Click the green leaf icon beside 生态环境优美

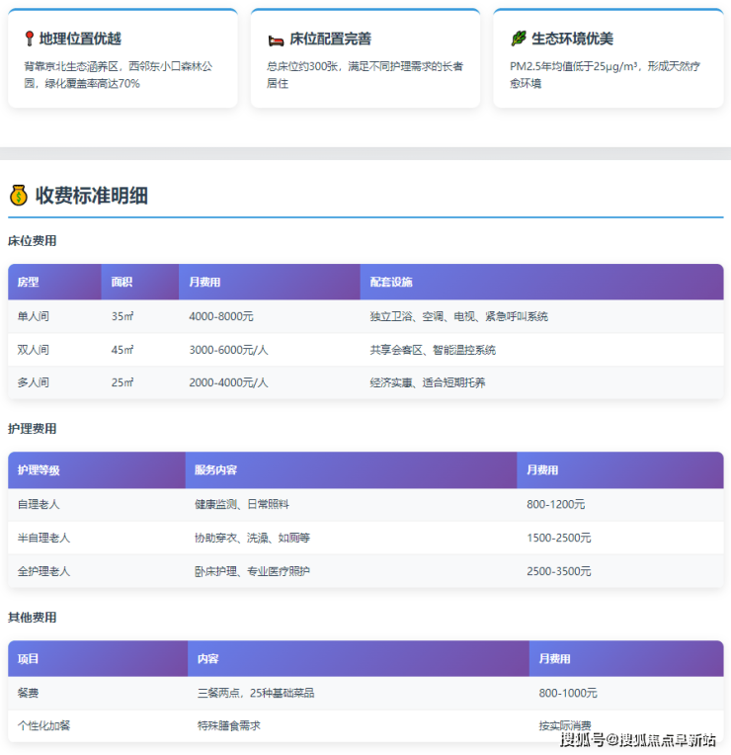point(518,40)
